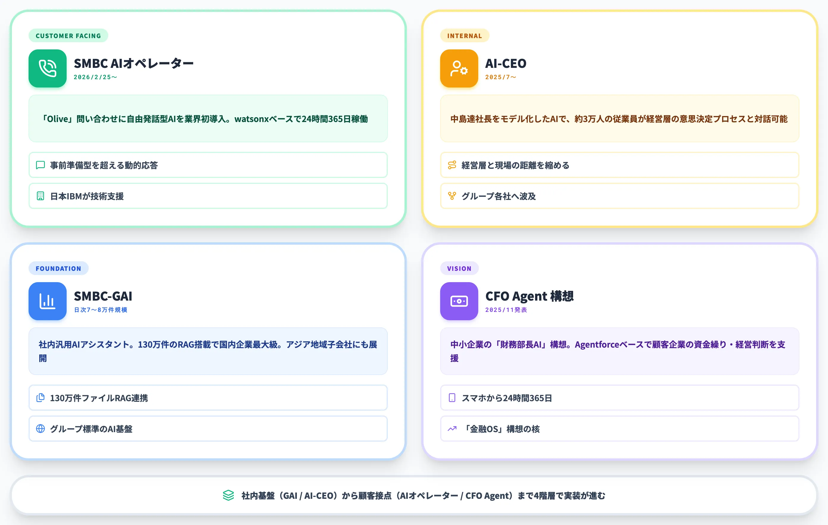Click the smartphone icon beside スマホから24時間365日
828x525 pixels.
pyautogui.click(x=452, y=398)
